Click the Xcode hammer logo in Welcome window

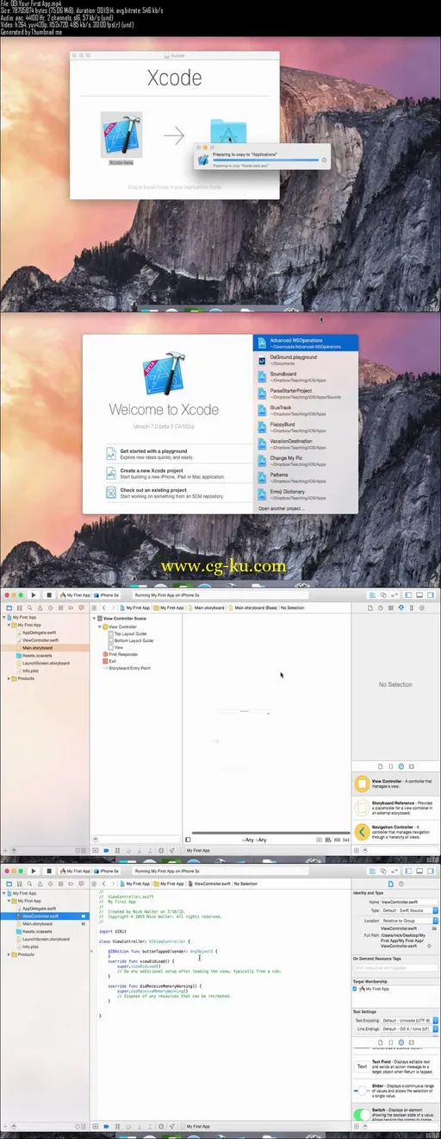pos(163,374)
